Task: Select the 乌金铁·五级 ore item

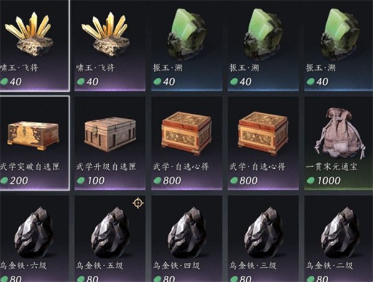Action: point(110,239)
